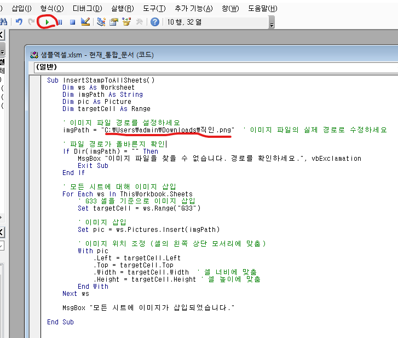Click the comment 셀 높이에 맞춤
This screenshot has width=398, height=338.
click(x=231, y=279)
